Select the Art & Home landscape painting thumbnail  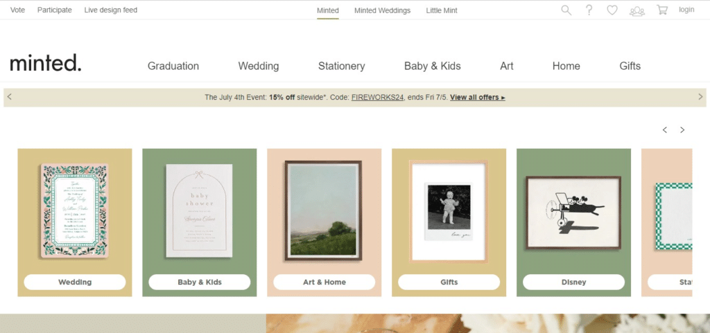click(324, 210)
